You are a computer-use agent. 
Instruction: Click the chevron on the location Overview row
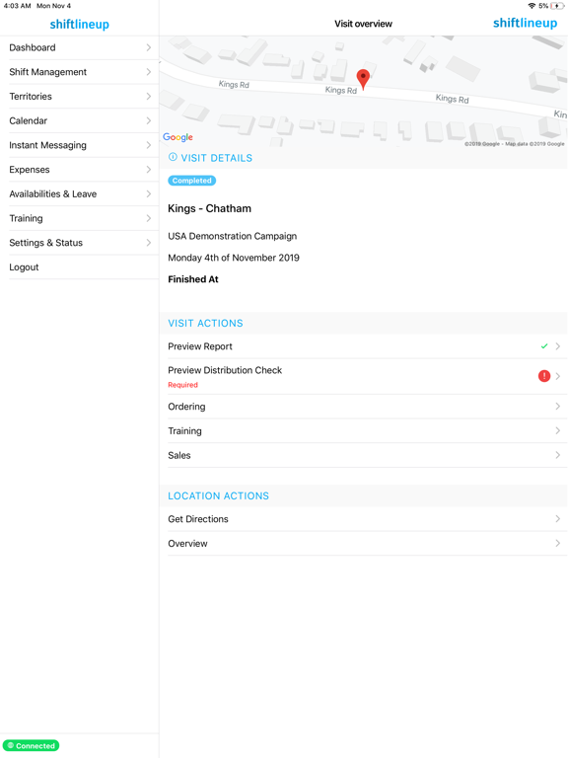[x=558, y=544]
